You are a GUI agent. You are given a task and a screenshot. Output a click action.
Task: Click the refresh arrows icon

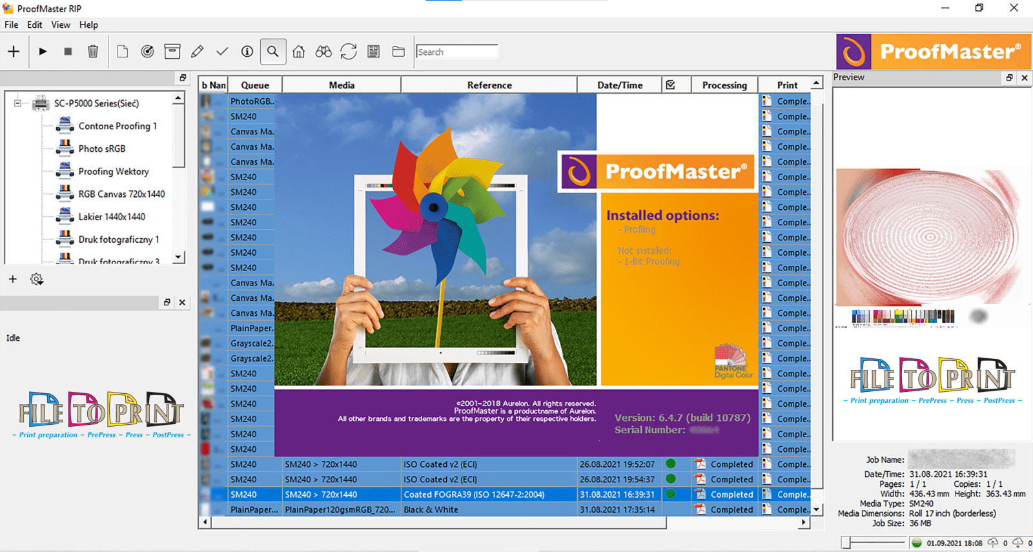point(349,52)
